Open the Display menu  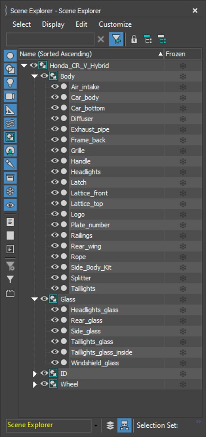(x=53, y=24)
